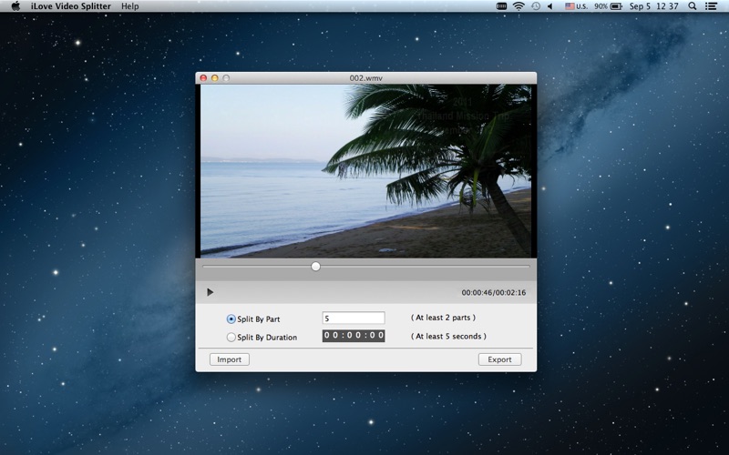Open Spotlight search magnifier icon
Screen dimensions: 729x455
692,6
